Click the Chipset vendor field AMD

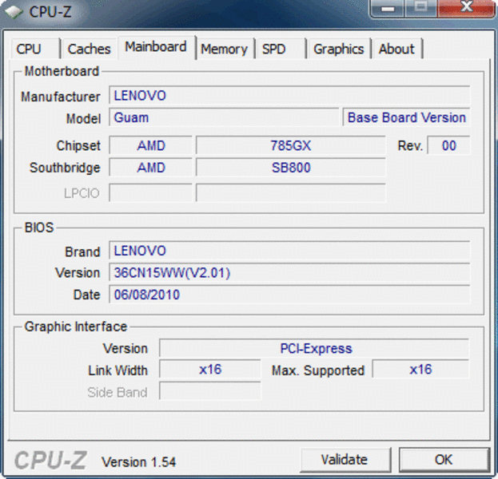coord(151,145)
